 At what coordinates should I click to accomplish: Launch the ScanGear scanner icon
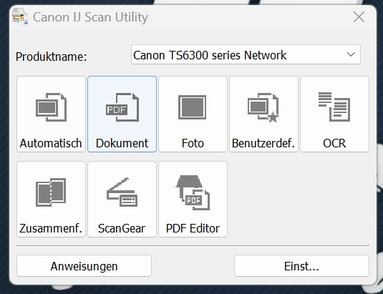tap(122, 192)
